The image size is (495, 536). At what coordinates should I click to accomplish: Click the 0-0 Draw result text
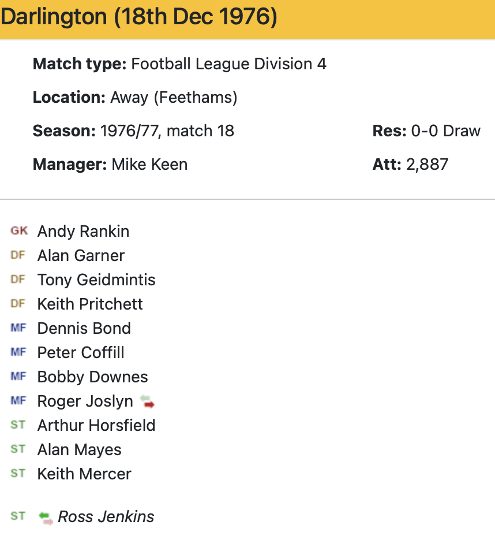pos(445,131)
